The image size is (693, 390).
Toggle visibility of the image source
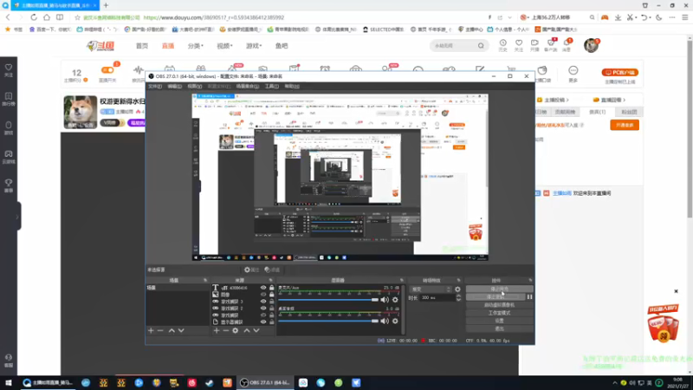point(263,295)
